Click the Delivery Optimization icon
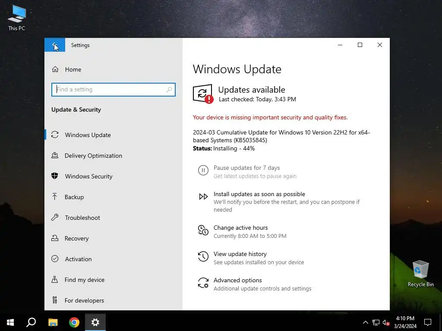Viewport: 442px width, 331px height. pyautogui.click(x=55, y=155)
